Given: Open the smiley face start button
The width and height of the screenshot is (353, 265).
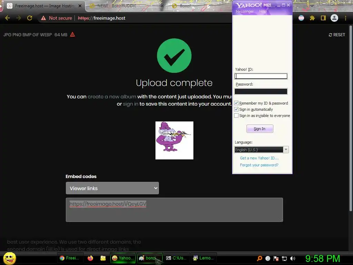Looking at the screenshot, I should [10, 258].
